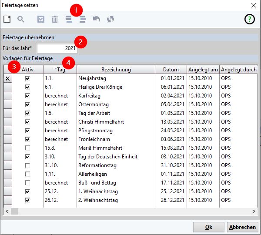Image resolution: width=261 pixels, height=235 pixels.
Task: Click the year input field showing 2021
Action: 57,48
